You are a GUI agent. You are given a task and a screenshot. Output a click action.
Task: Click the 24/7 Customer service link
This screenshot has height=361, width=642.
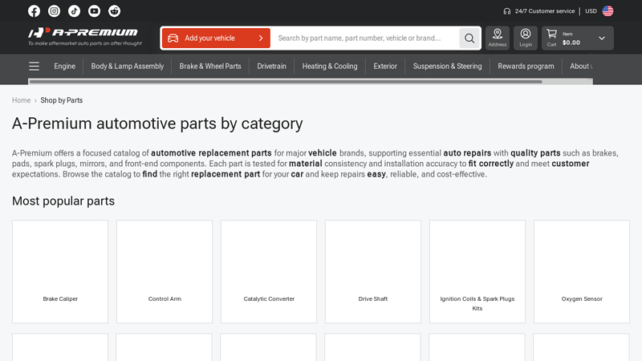pyautogui.click(x=545, y=11)
